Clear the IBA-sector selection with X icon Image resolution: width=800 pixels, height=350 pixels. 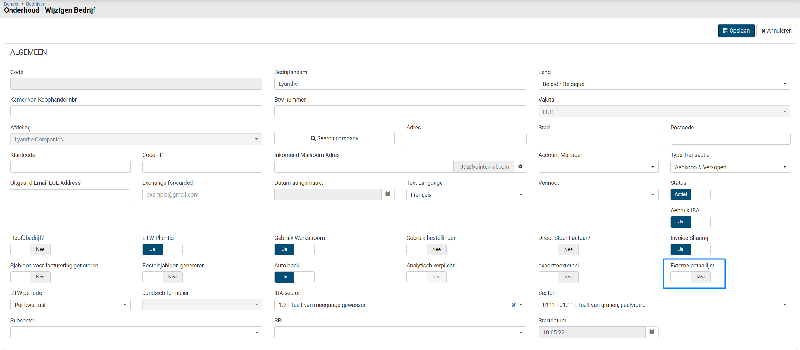[513, 305]
